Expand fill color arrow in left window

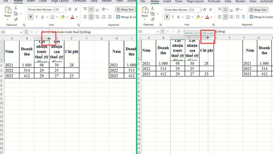point(67,17)
